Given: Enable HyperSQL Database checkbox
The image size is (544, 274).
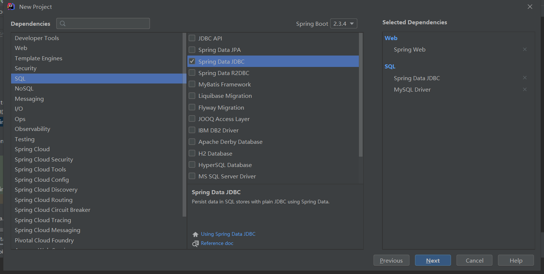Looking at the screenshot, I should tap(192, 165).
